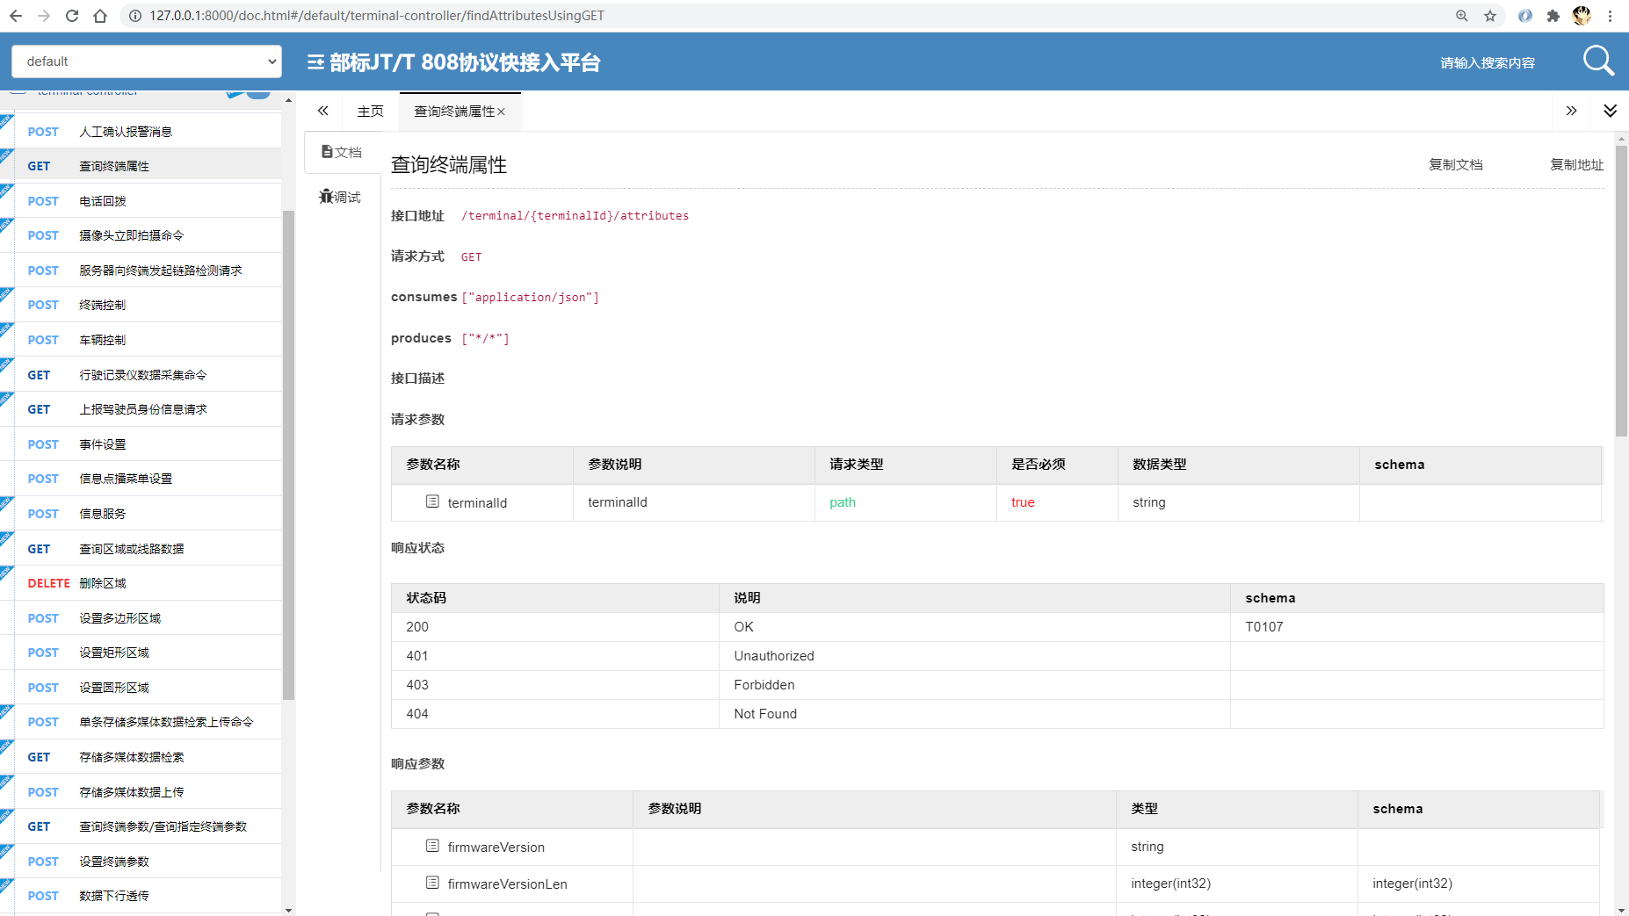The image size is (1629, 916).
Task: Open POST 数据下行透传 API
Action: coord(141,896)
